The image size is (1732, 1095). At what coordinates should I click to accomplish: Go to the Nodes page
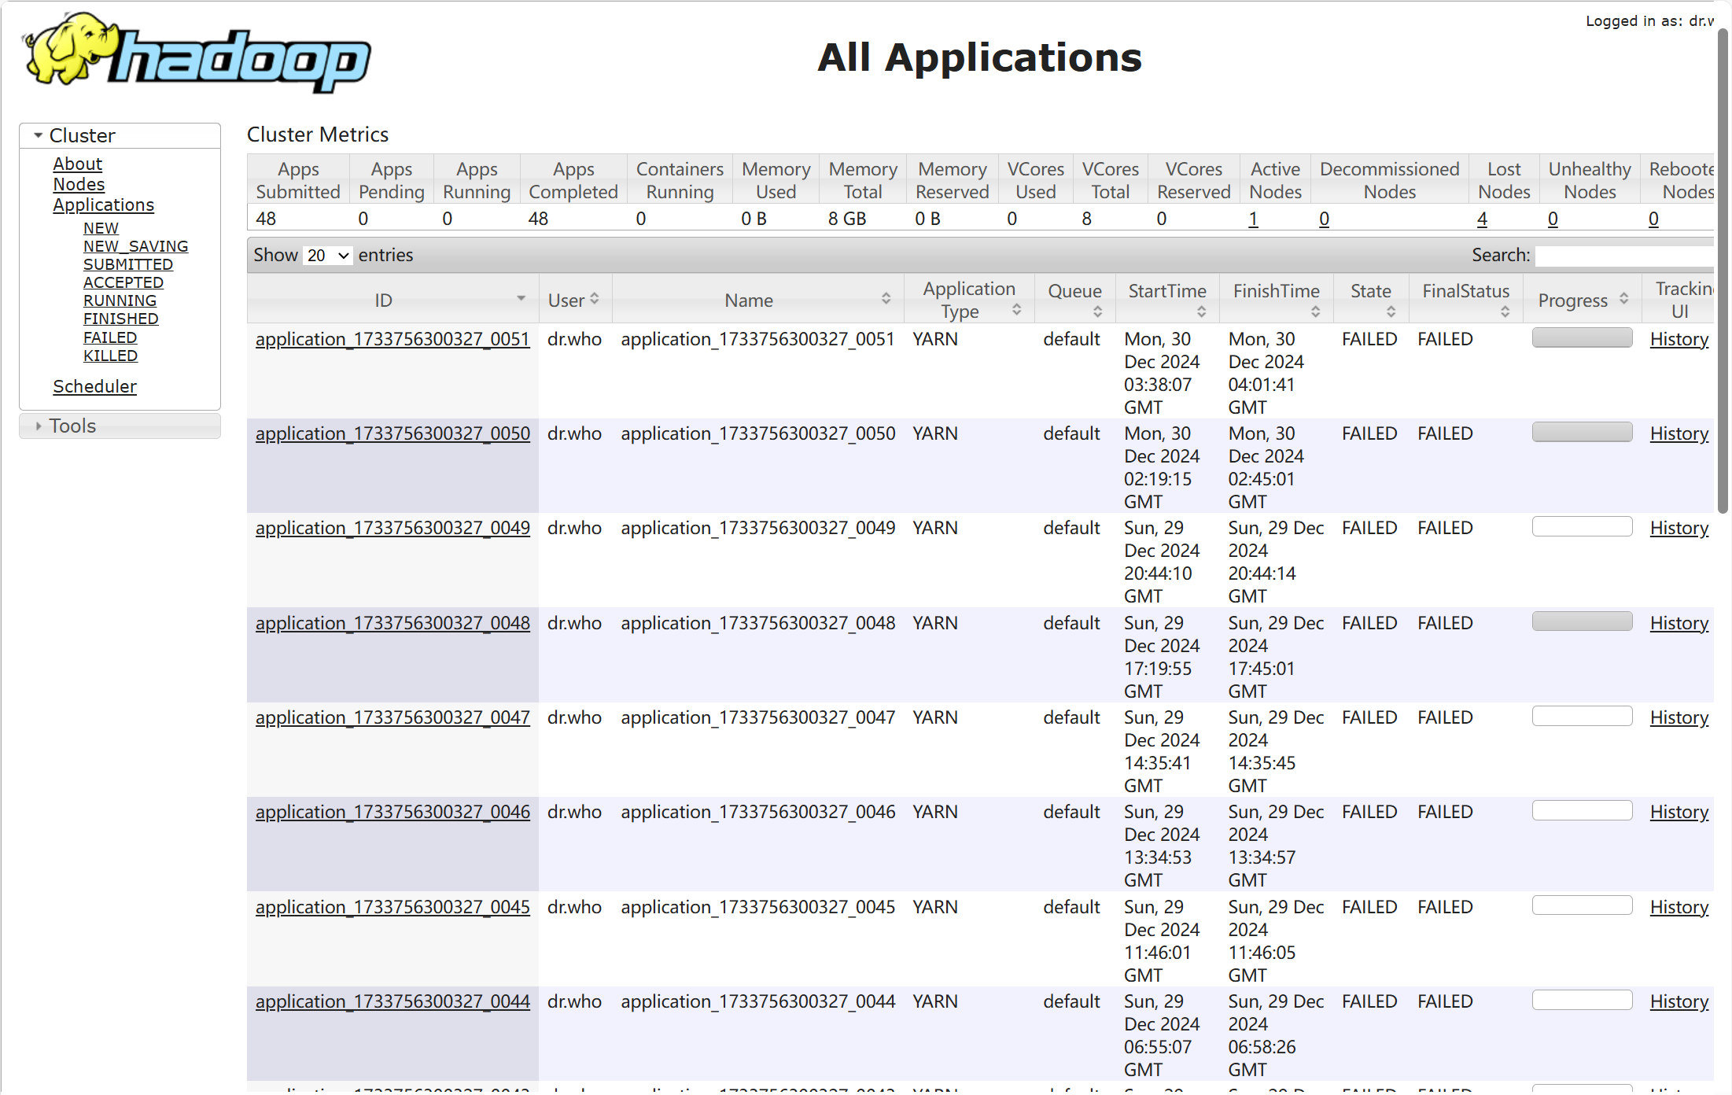coord(79,184)
